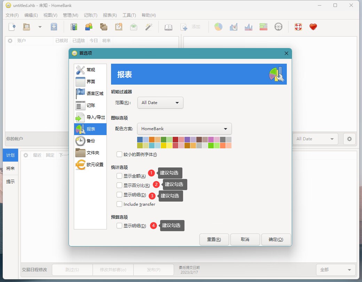362x282 pixels.
Task: Open the Vehicle cost steering wheel icon
Action: click(278, 27)
